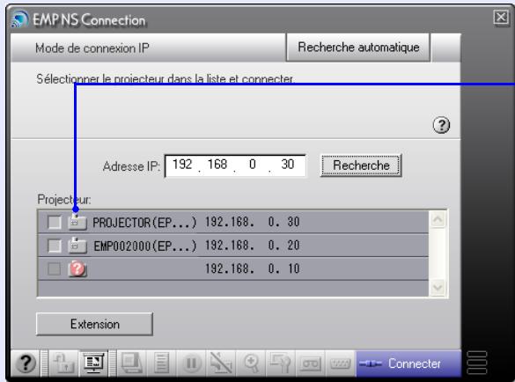Viewport: 515px width, 382px height.
Task: Click the cassette tape icon in the toolbar
Action: coord(310,364)
